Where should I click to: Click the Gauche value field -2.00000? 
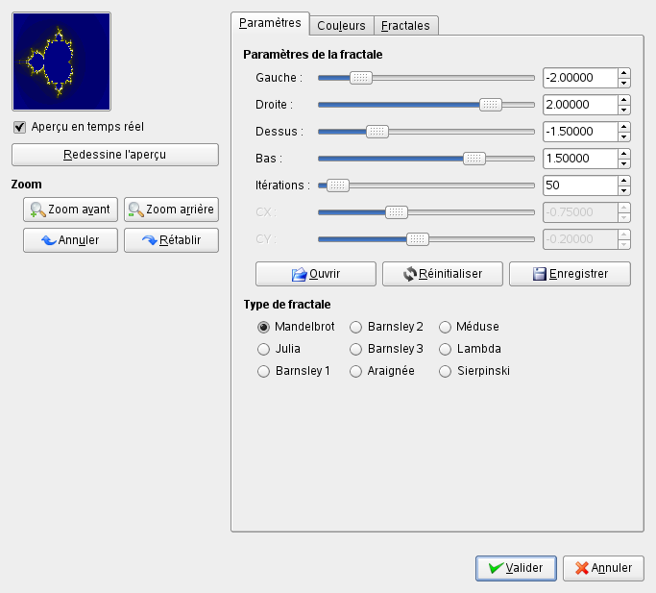click(x=581, y=78)
